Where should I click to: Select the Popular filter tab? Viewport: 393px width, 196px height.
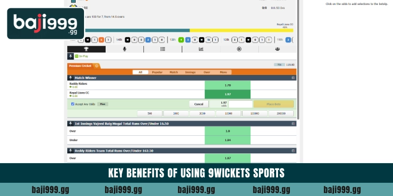(x=157, y=72)
